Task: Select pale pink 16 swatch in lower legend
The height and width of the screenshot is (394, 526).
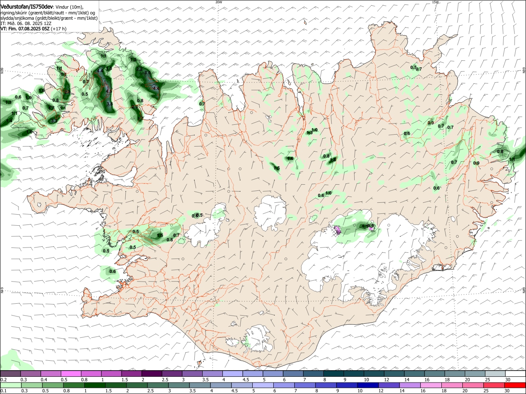Action: pyautogui.click(x=431, y=385)
